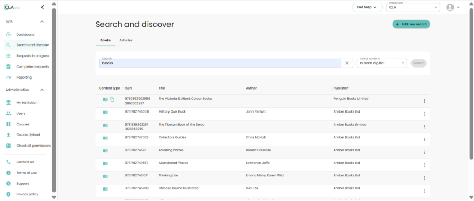Click book icon for Collectors Guides
The image size is (474, 201).
pyautogui.click(x=105, y=138)
